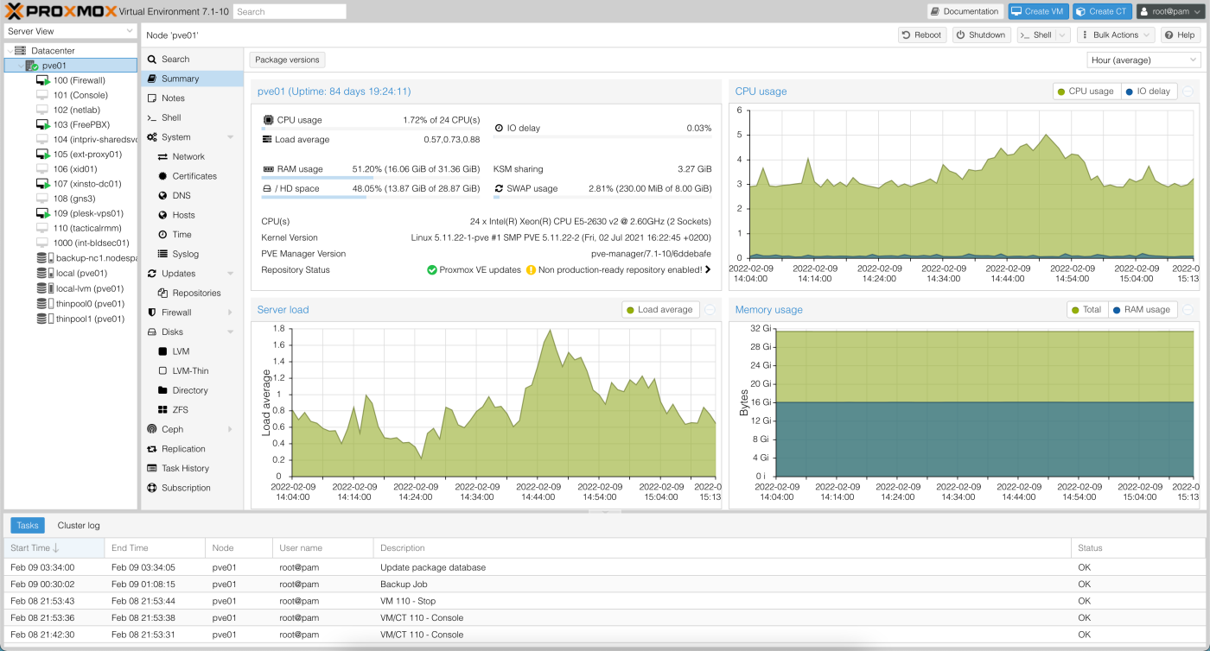Screen dimensions: 1210x651
Task: Open the Task History menu item
Action: [x=185, y=469]
